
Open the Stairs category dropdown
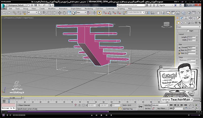click(189, 27)
